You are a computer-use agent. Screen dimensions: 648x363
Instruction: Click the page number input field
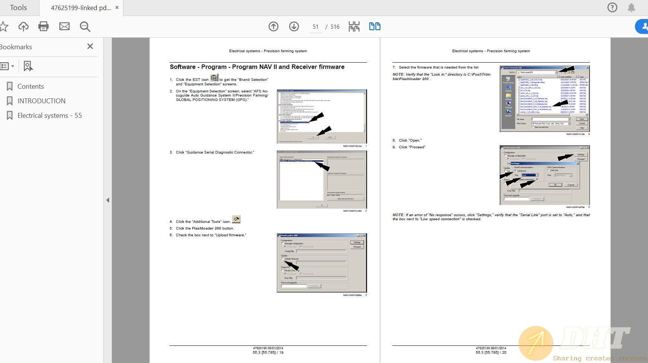pos(315,27)
